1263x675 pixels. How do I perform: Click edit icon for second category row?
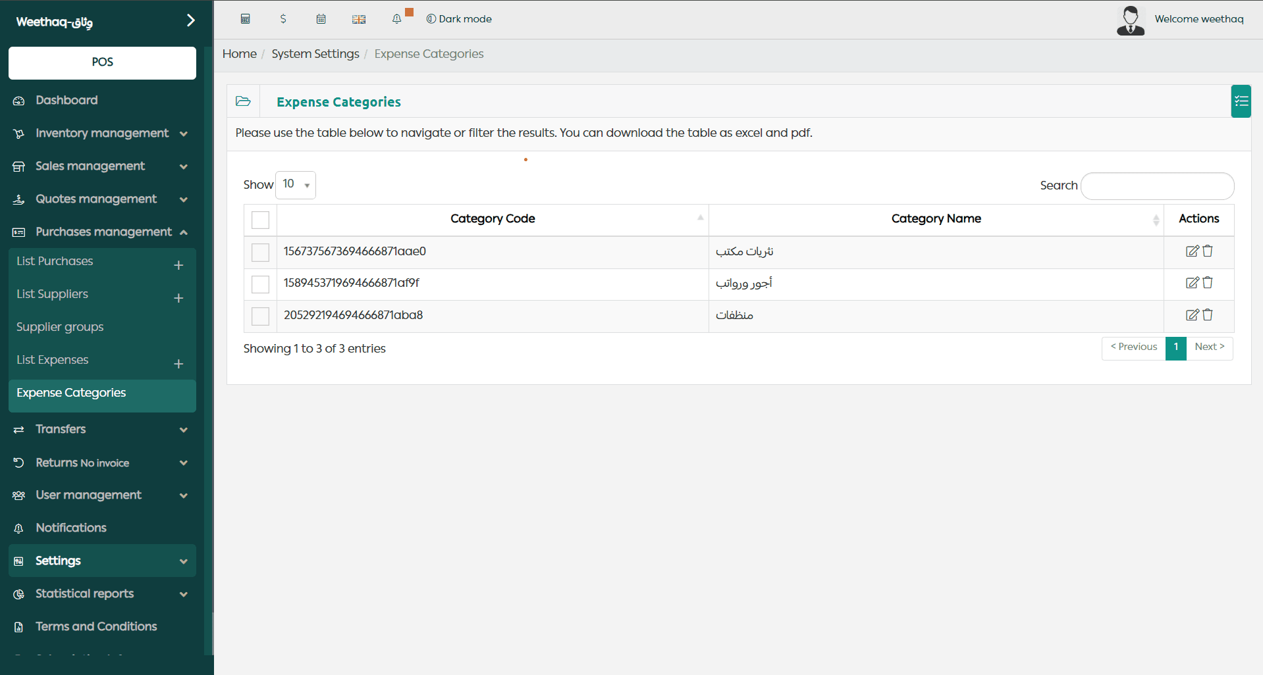[1192, 283]
